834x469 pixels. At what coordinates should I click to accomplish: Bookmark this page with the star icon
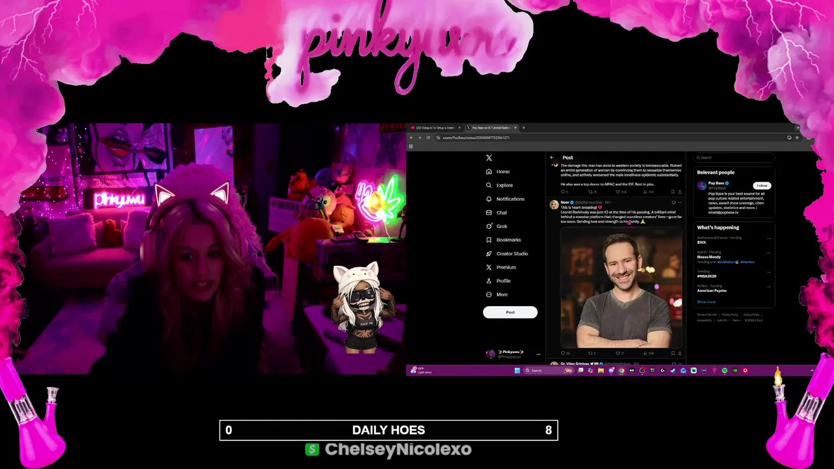(797, 137)
